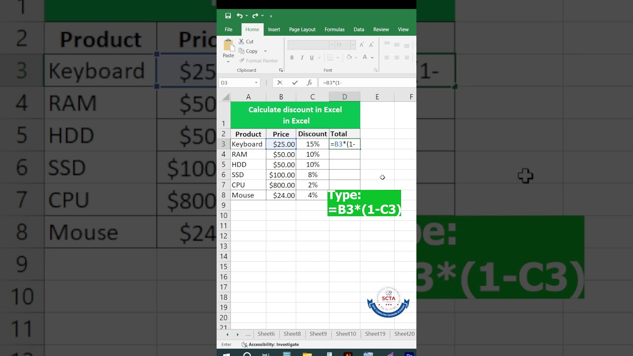Toggle Underline formatting

click(312, 57)
